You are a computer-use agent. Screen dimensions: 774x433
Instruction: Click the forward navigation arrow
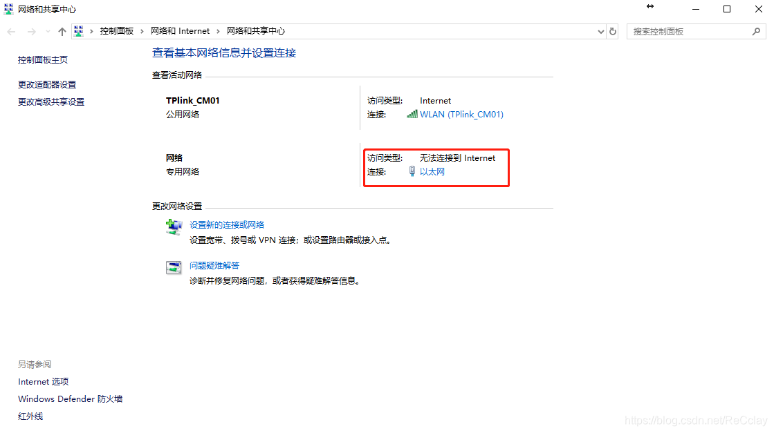pyautogui.click(x=32, y=32)
